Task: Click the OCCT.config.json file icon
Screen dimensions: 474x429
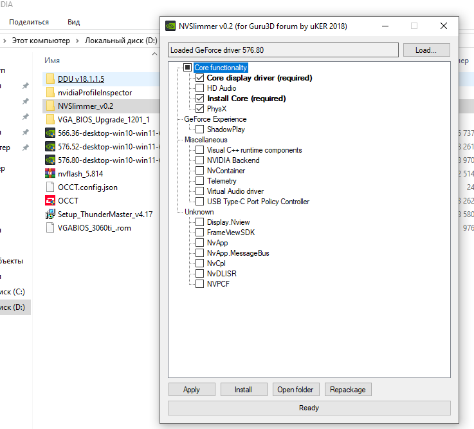Action: (50, 187)
